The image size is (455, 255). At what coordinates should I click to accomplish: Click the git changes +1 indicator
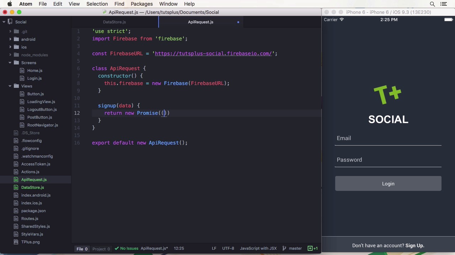(313, 248)
